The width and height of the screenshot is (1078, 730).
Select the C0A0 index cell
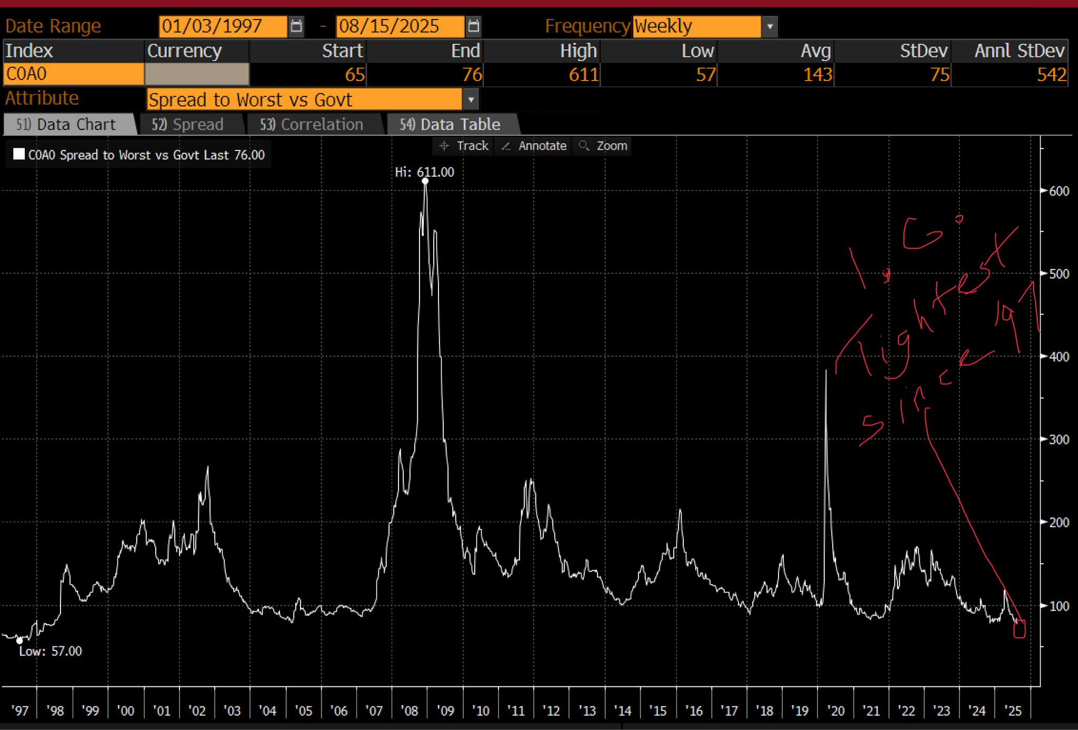point(73,74)
